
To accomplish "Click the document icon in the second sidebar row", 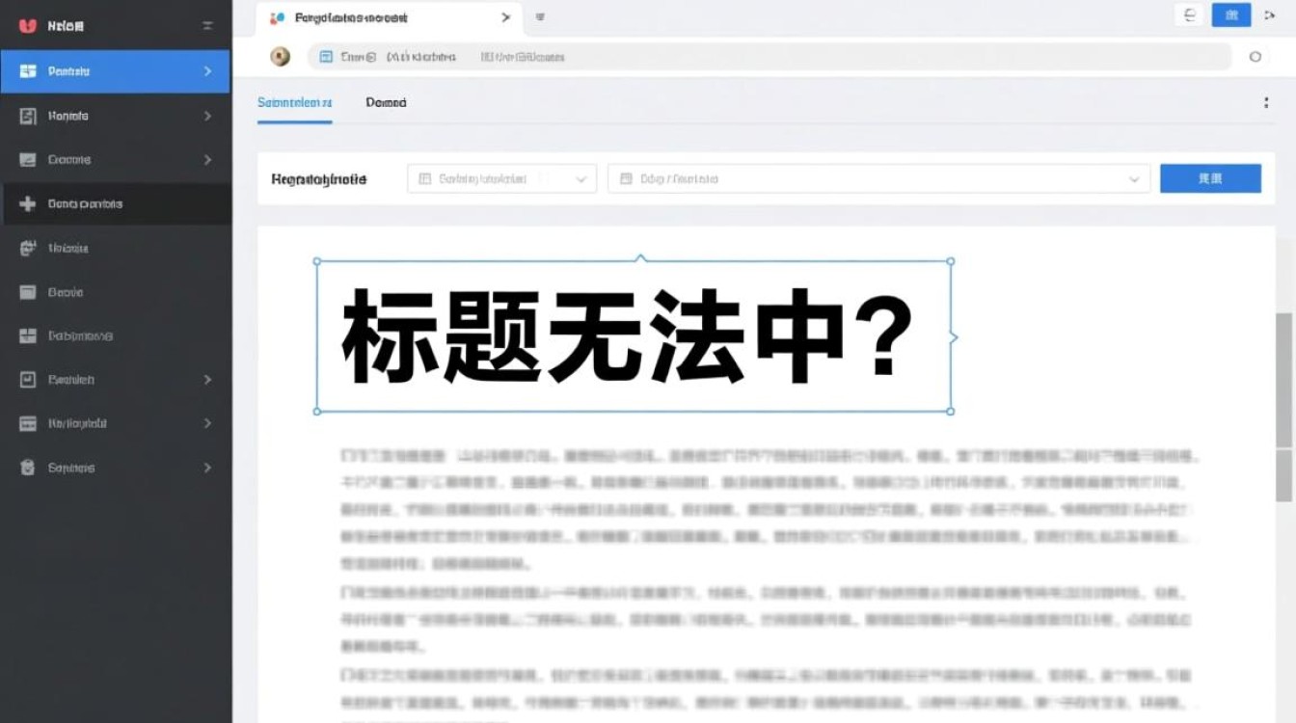I will point(28,116).
